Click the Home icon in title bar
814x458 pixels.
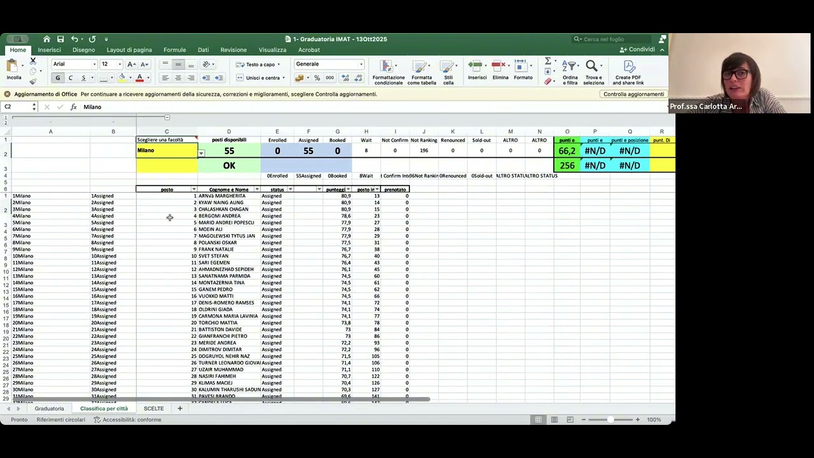point(46,39)
